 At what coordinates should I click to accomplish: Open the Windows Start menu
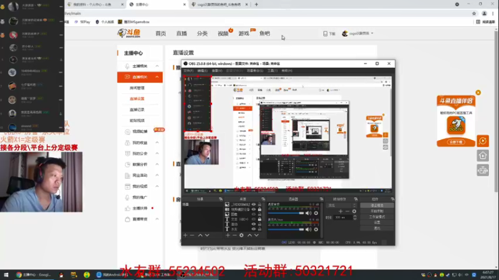pos(6,274)
